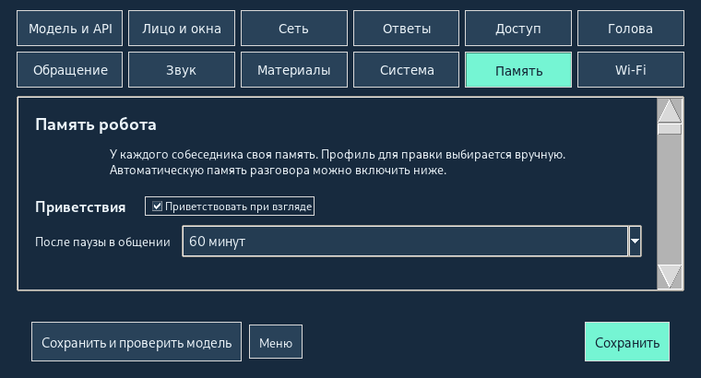Switch to the Лицо и окна tab

[x=182, y=29]
